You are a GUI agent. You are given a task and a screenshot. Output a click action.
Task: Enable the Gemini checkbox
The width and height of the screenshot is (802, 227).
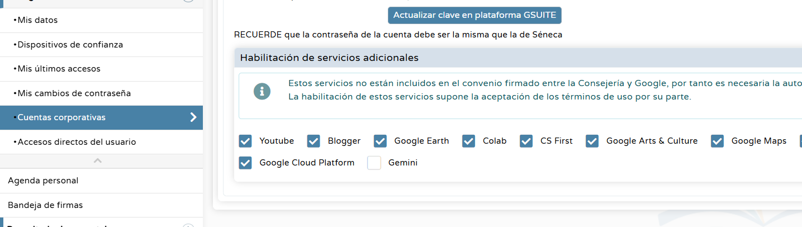(374, 163)
